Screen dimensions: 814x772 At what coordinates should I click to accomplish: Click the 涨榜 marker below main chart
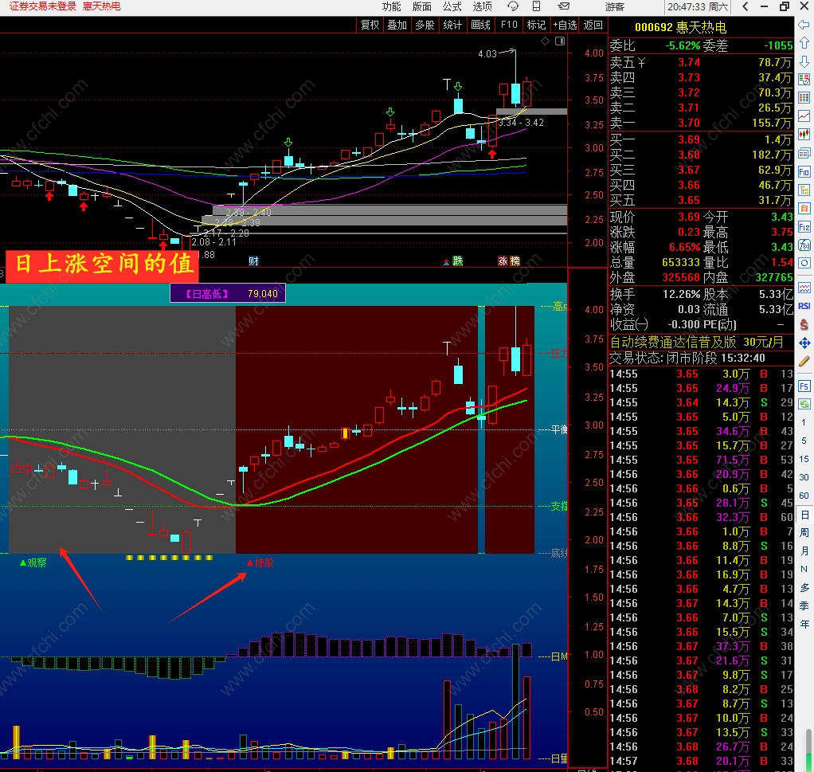click(509, 261)
